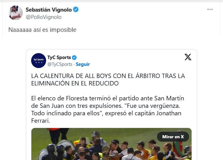Open the @PolloVignolo handle
223x160 pixels.
pos(44,17)
